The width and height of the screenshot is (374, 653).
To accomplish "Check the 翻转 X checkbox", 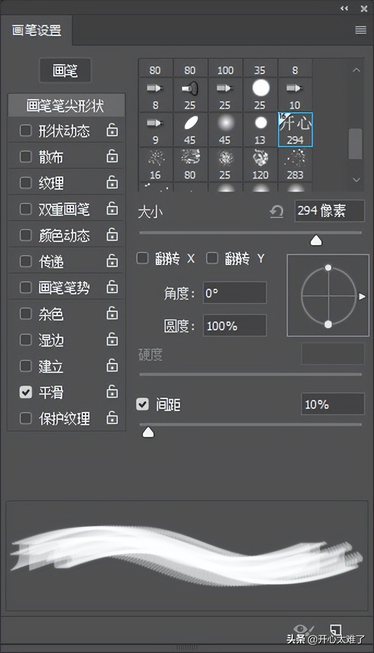I will coord(142,258).
